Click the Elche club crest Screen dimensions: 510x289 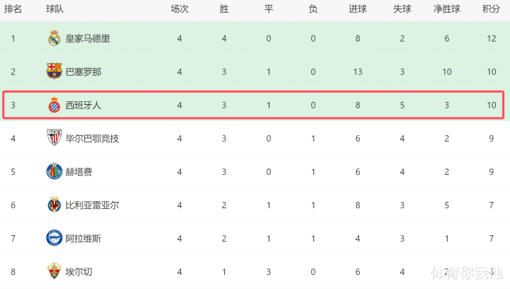tap(54, 271)
